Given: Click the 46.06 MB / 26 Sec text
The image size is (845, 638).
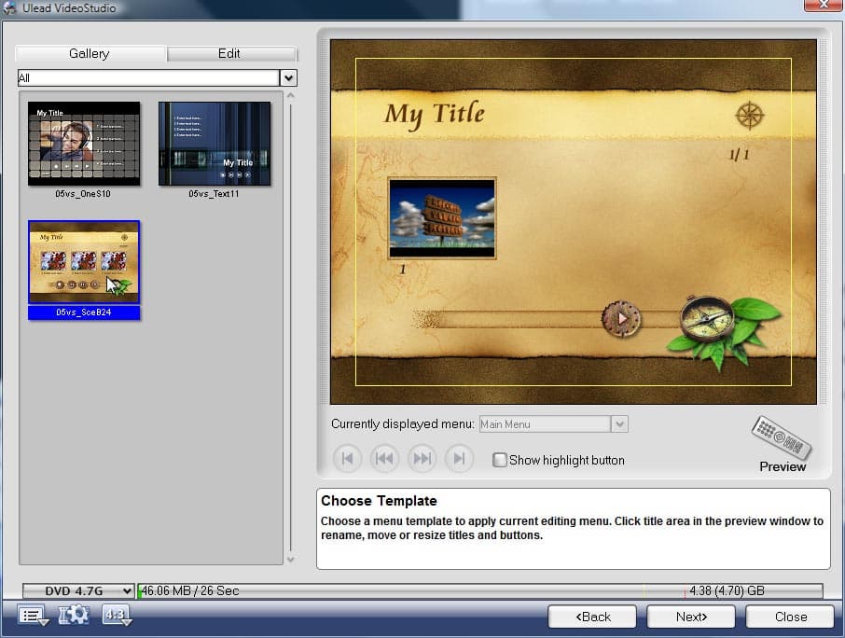Looking at the screenshot, I should (x=189, y=590).
